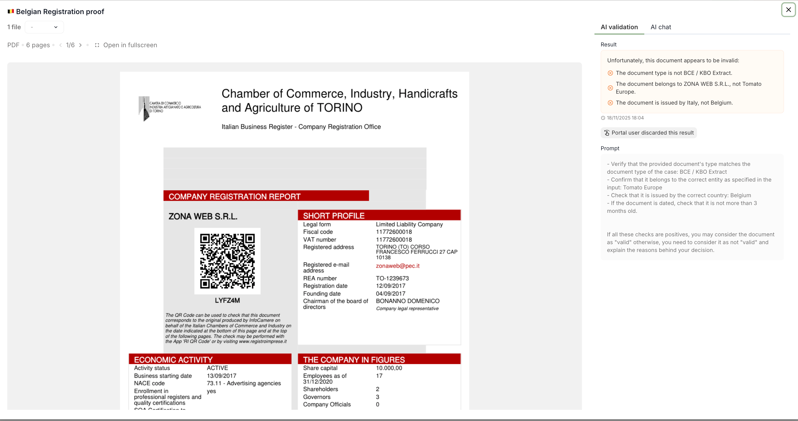
Task: Click the clock icon beside timestamp
Action: click(x=603, y=118)
